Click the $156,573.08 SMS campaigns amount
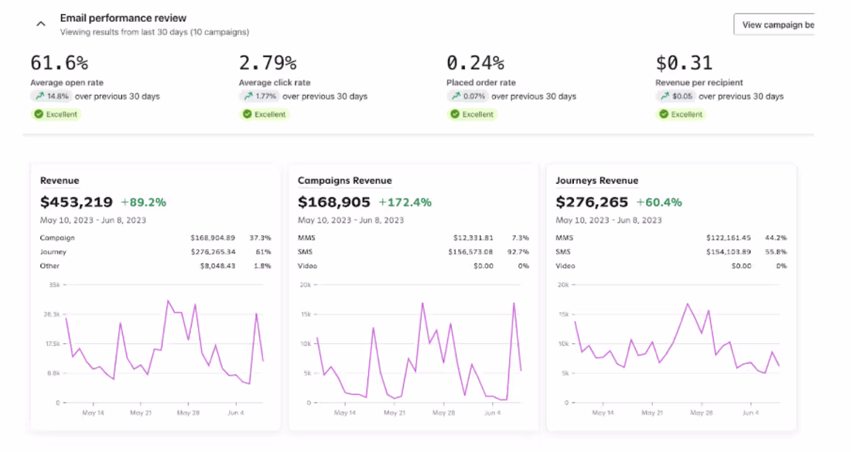This screenshot has height=452, width=851. 470,252
